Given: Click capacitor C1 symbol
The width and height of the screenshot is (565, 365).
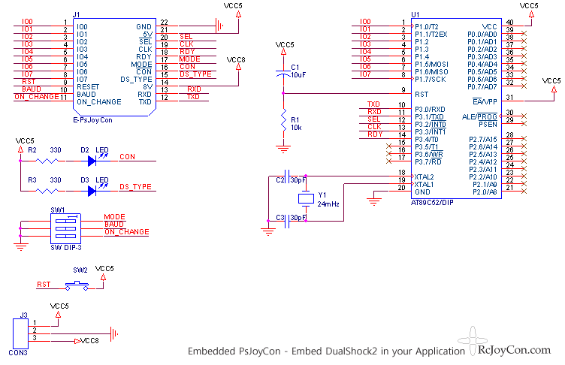Looking at the screenshot, I should tap(283, 73).
